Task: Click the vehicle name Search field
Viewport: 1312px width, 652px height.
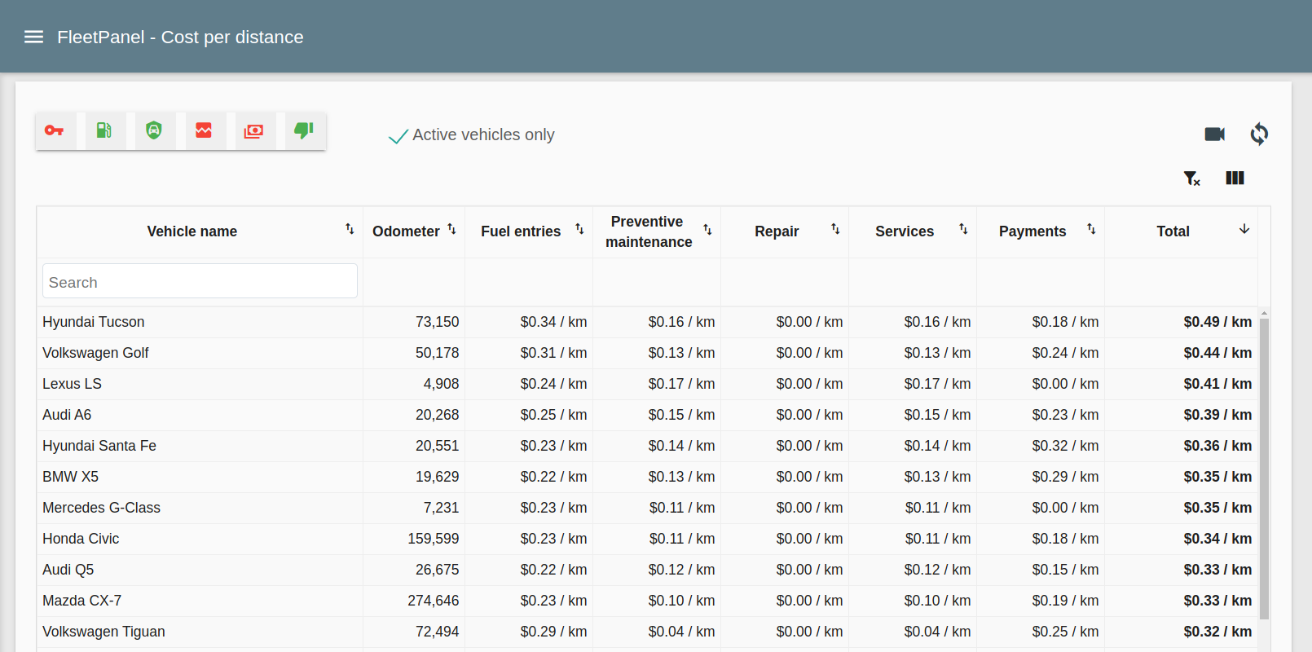Action: [x=200, y=282]
